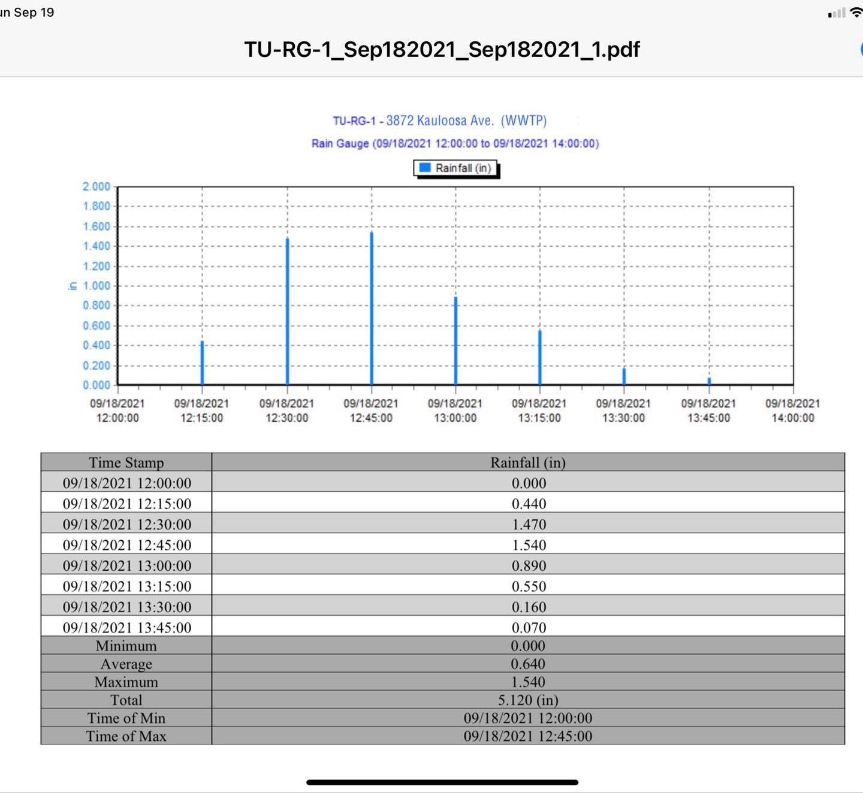Select the 1.470 rainfall value cell
Image resolution: width=863 pixels, height=793 pixels.
point(529,525)
